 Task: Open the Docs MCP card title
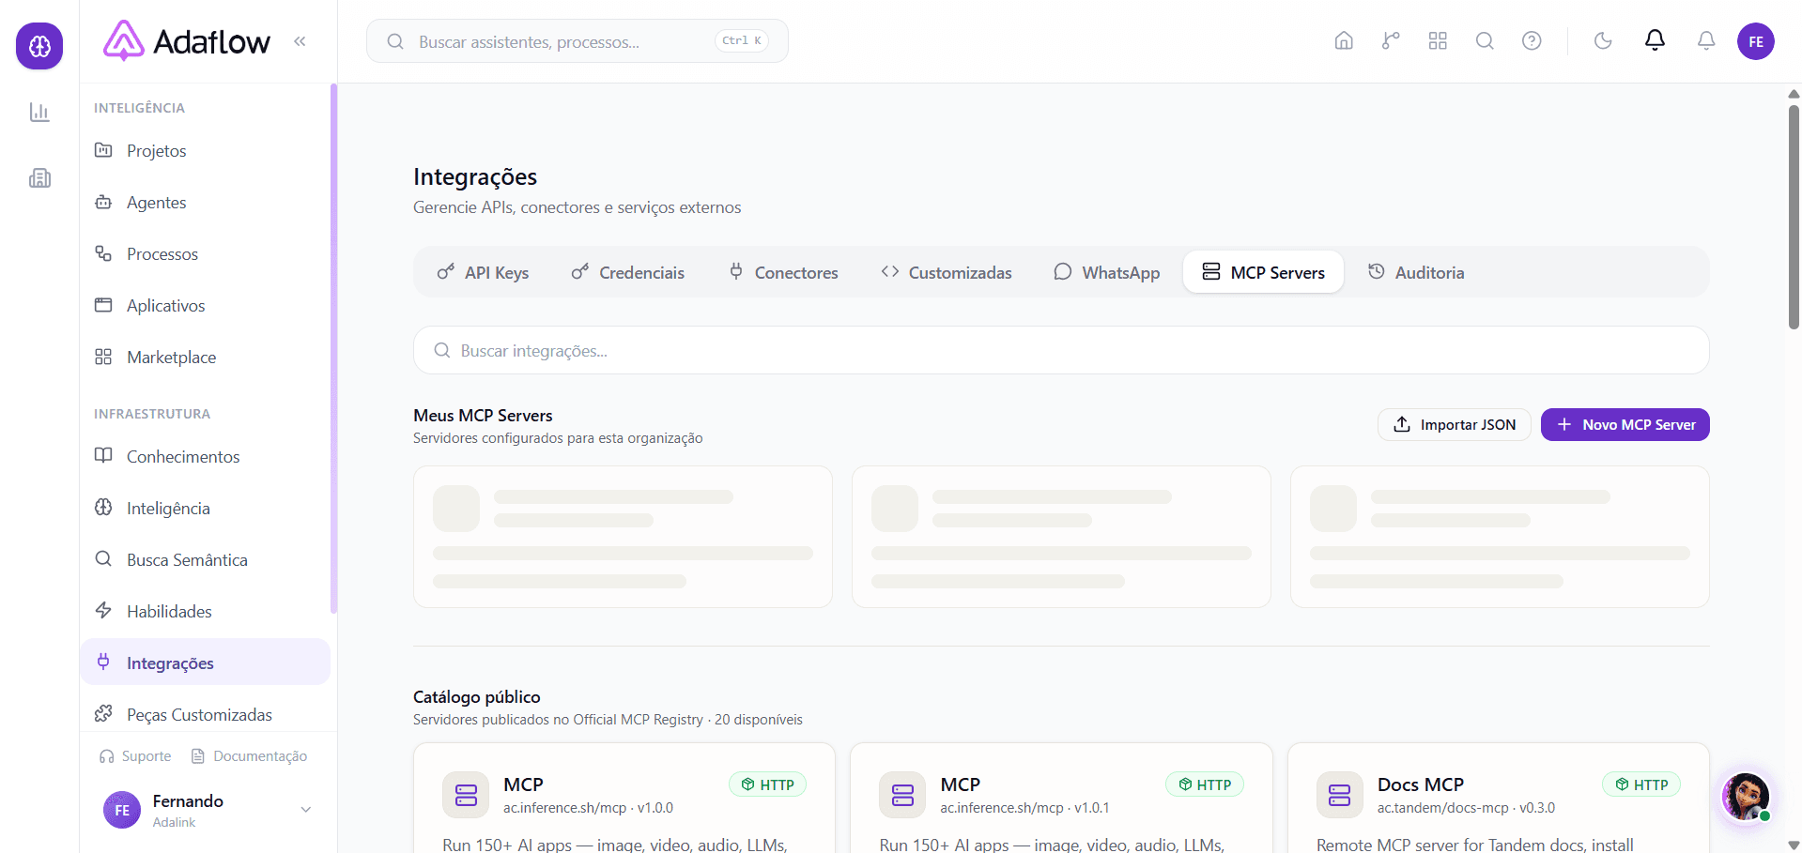pyautogui.click(x=1421, y=784)
